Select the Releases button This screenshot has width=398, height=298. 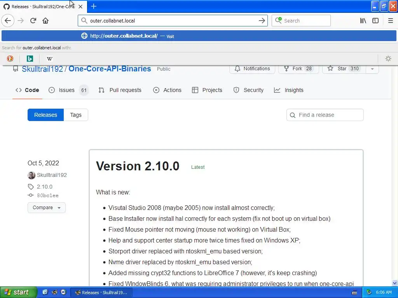pos(46,115)
